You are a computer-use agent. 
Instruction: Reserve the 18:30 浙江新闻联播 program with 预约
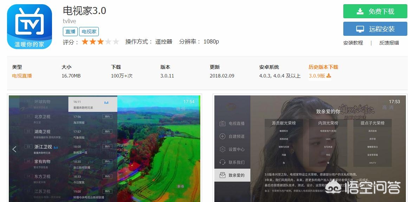107,162
